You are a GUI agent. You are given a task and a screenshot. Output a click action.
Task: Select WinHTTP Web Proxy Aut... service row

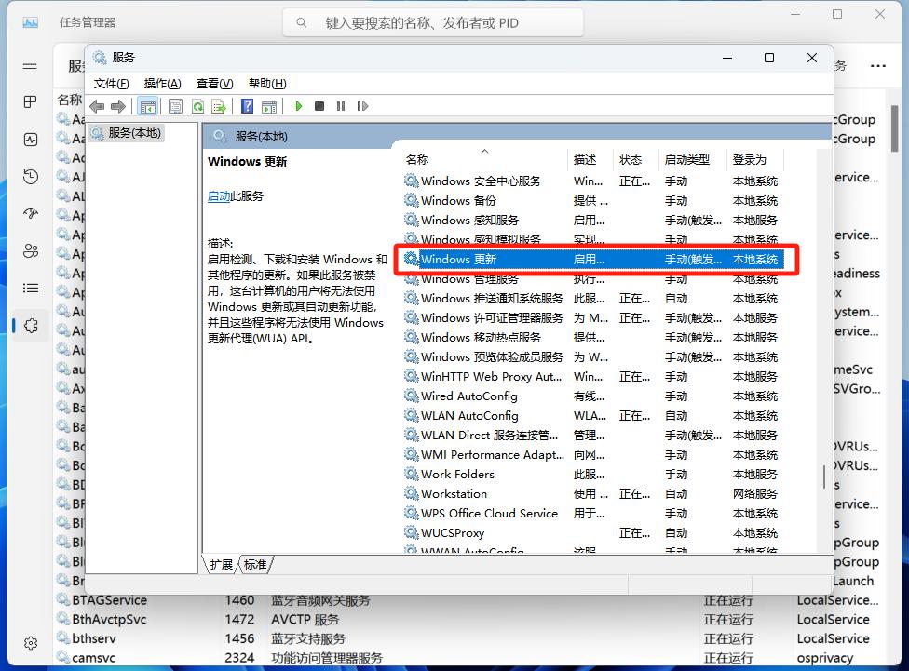pyautogui.click(x=592, y=377)
